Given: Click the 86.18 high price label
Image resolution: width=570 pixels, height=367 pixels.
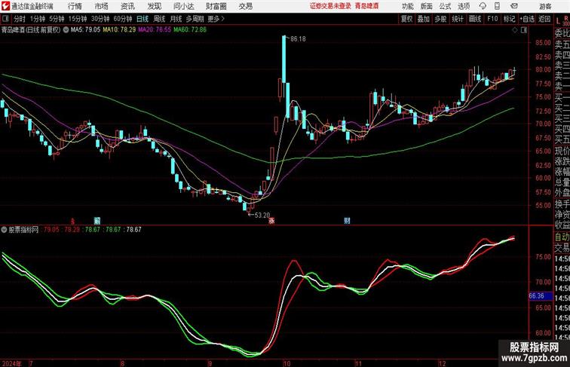Looking at the screenshot, I should coord(298,39).
